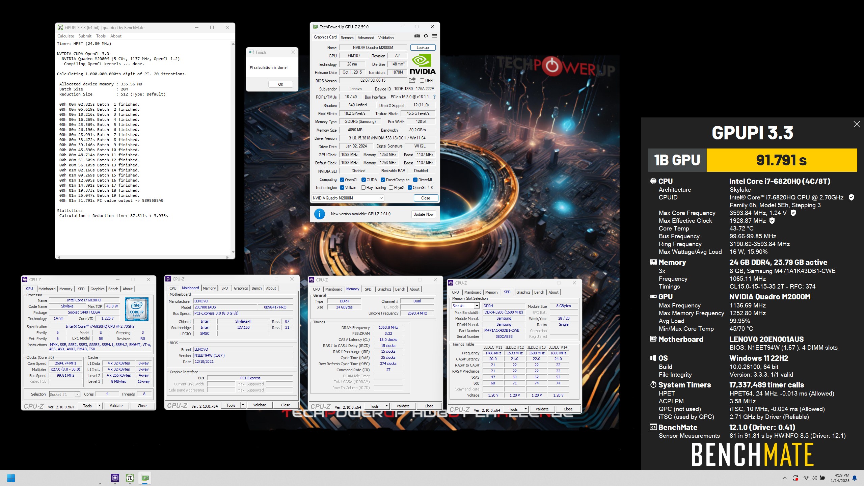Image resolution: width=864 pixels, height=486 pixels.
Task: Expand Tools arrow in CPU-Z CPU window
Action: point(100,406)
